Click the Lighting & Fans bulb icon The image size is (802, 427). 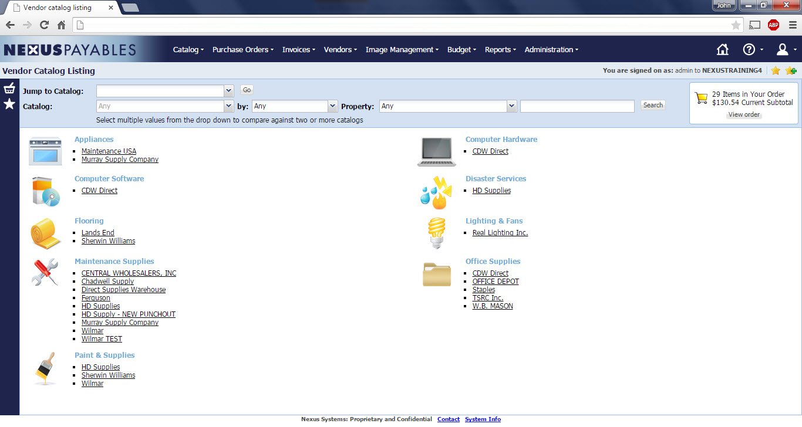pyautogui.click(x=436, y=233)
